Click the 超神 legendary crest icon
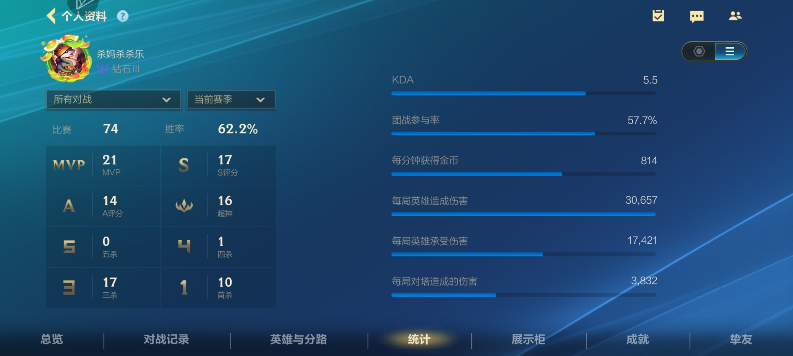 tap(184, 206)
